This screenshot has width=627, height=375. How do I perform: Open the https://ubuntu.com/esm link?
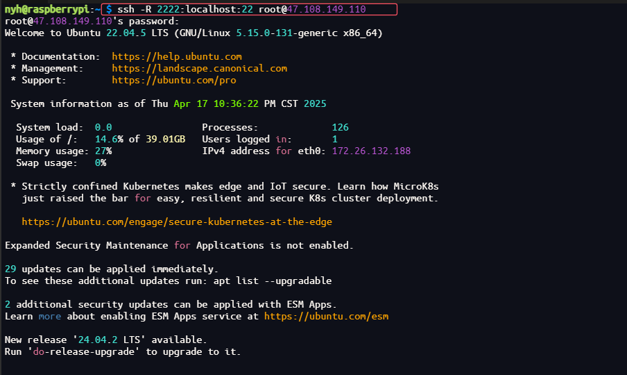click(x=326, y=316)
